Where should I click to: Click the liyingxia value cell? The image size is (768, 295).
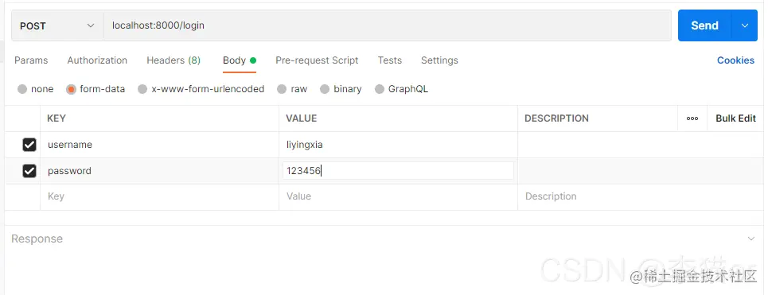398,145
